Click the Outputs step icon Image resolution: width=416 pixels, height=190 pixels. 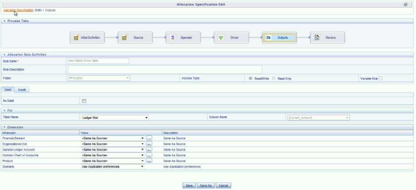click(269, 38)
